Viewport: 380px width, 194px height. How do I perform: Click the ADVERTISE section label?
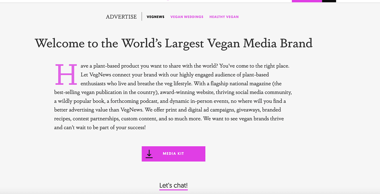[x=121, y=17]
